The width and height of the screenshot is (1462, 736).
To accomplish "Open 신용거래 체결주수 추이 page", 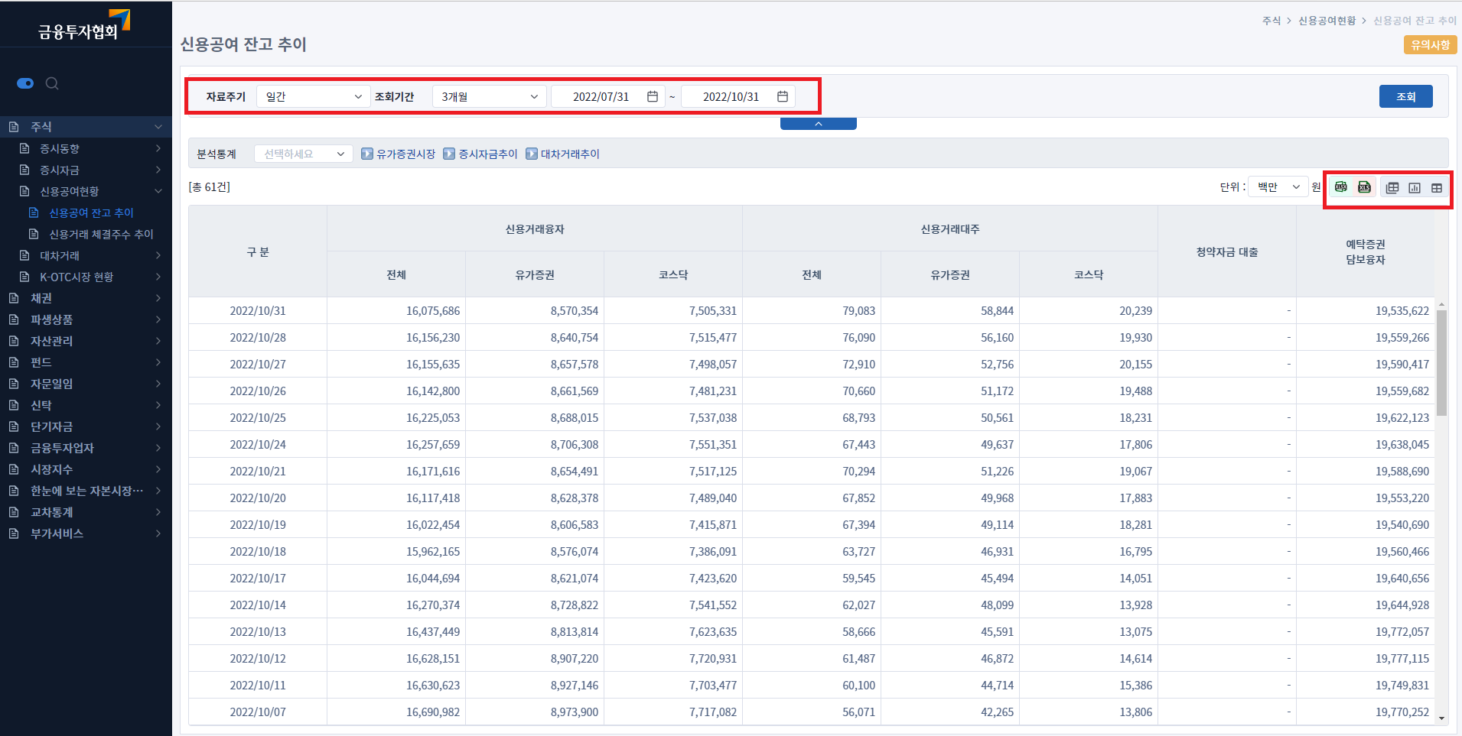I will pyautogui.click(x=101, y=234).
